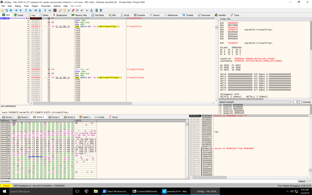Click inside the Command input field
This screenshot has height=195, width=312.
[94, 181]
